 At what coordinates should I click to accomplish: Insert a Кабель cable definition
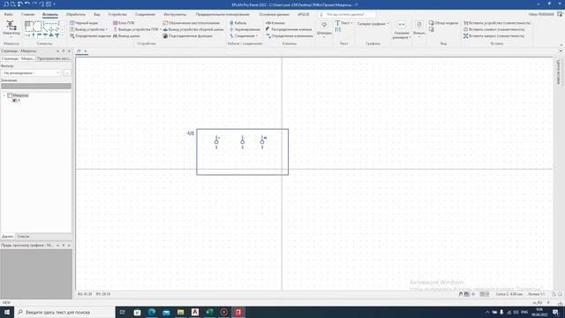click(237, 23)
